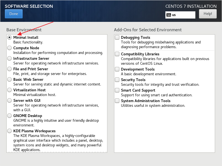Viewport: 222px width, 166px height.
Task: Click the 'Basic Web Server' label
Action: pos(28,79)
